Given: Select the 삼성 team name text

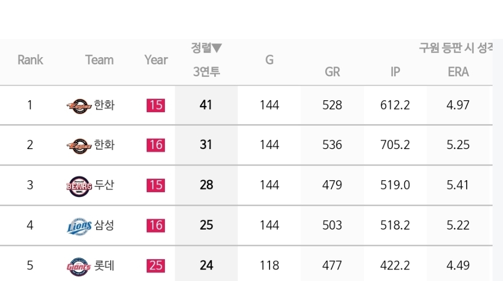Looking at the screenshot, I should (x=104, y=225).
